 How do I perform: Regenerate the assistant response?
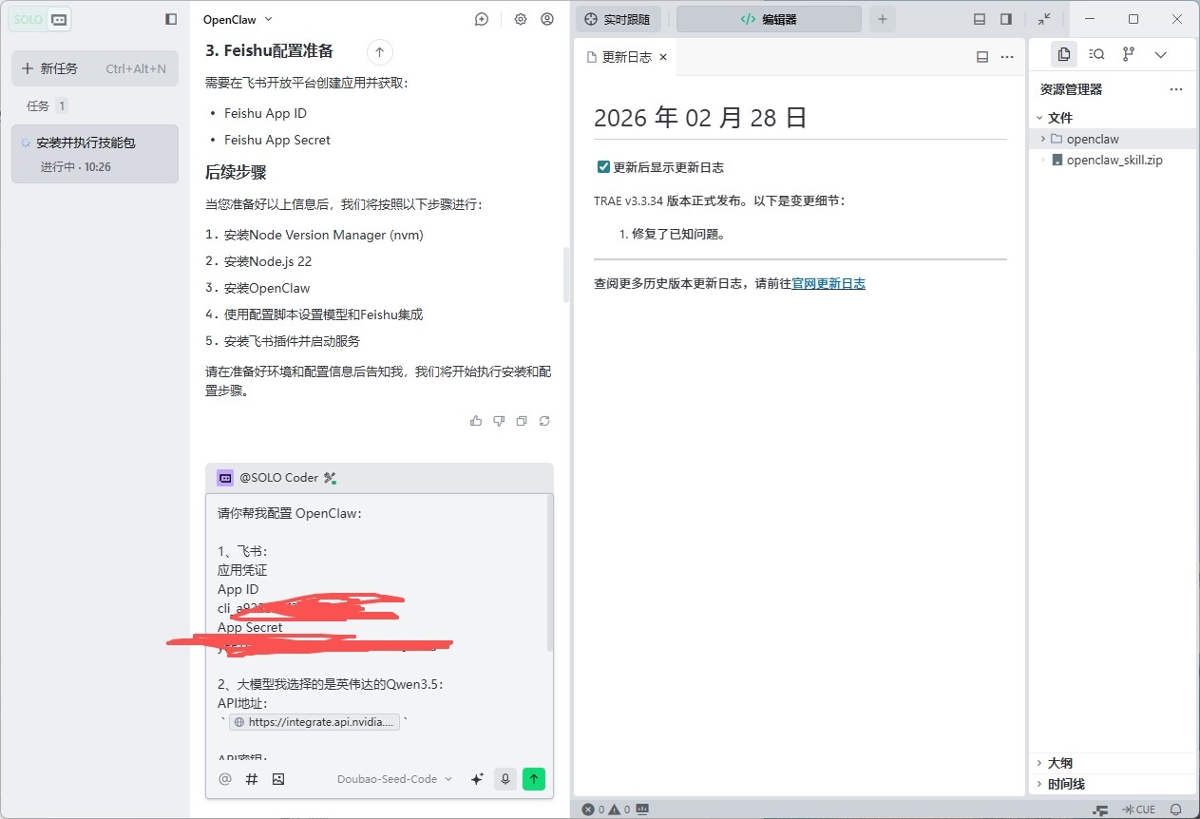coord(544,421)
